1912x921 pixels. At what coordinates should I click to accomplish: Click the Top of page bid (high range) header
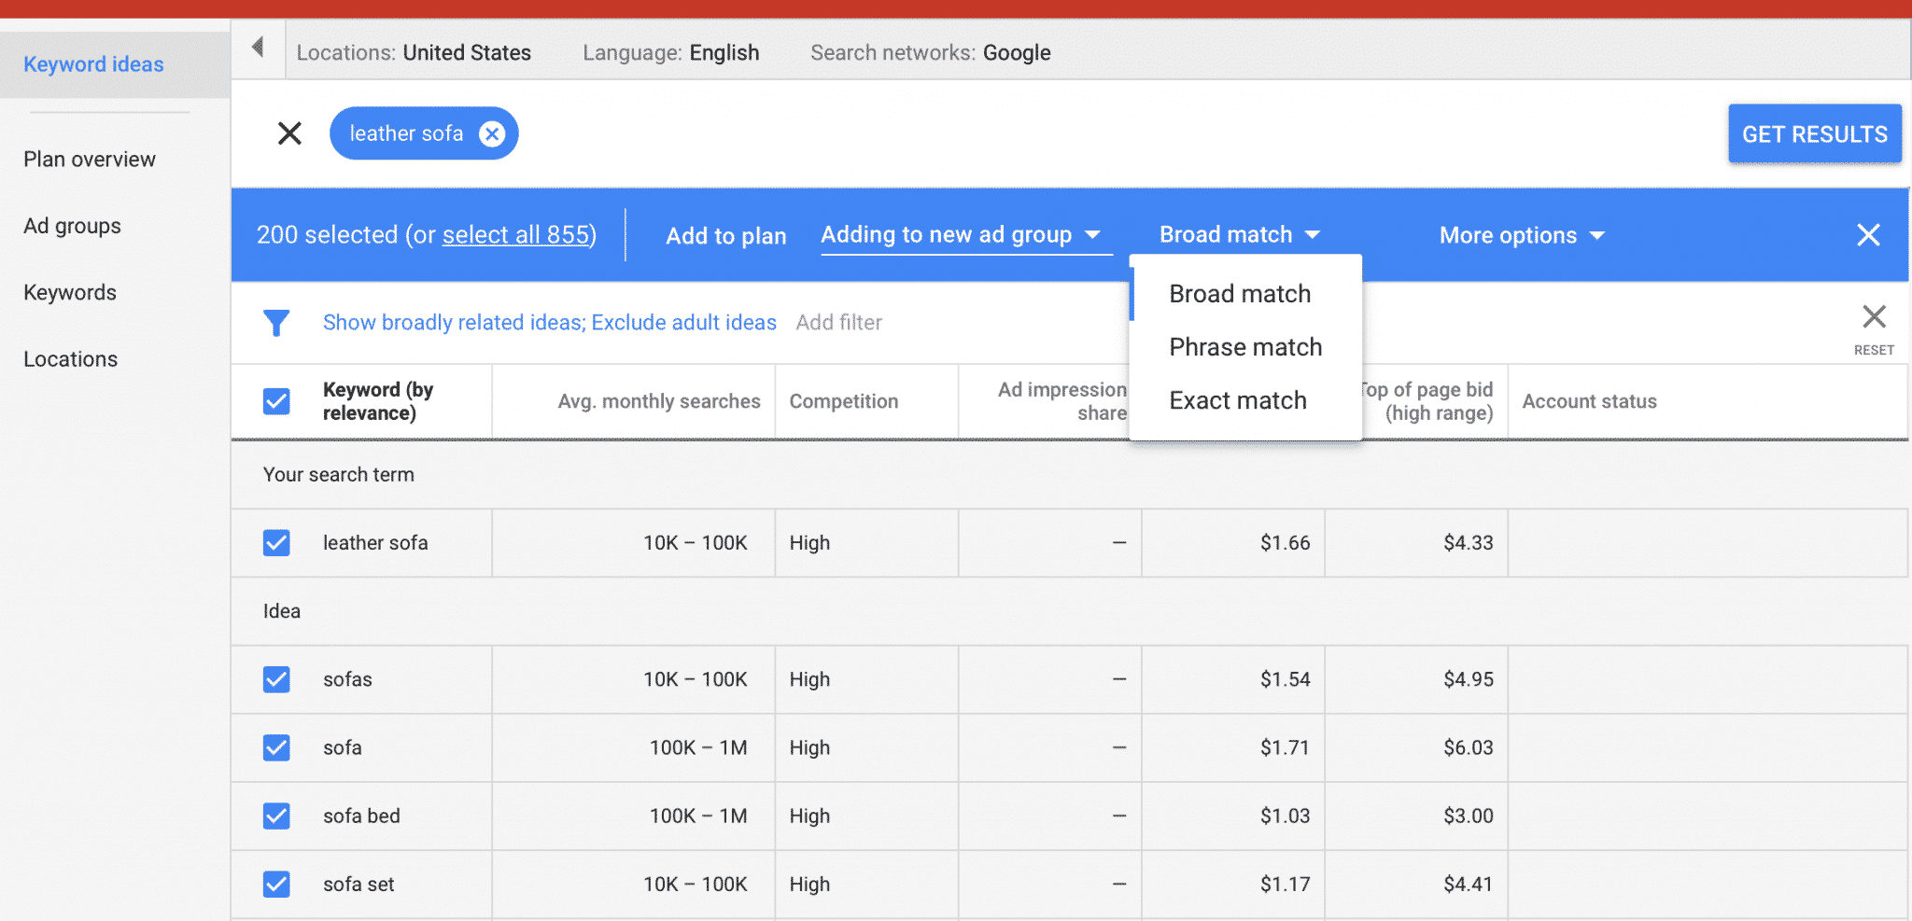pos(1427,401)
